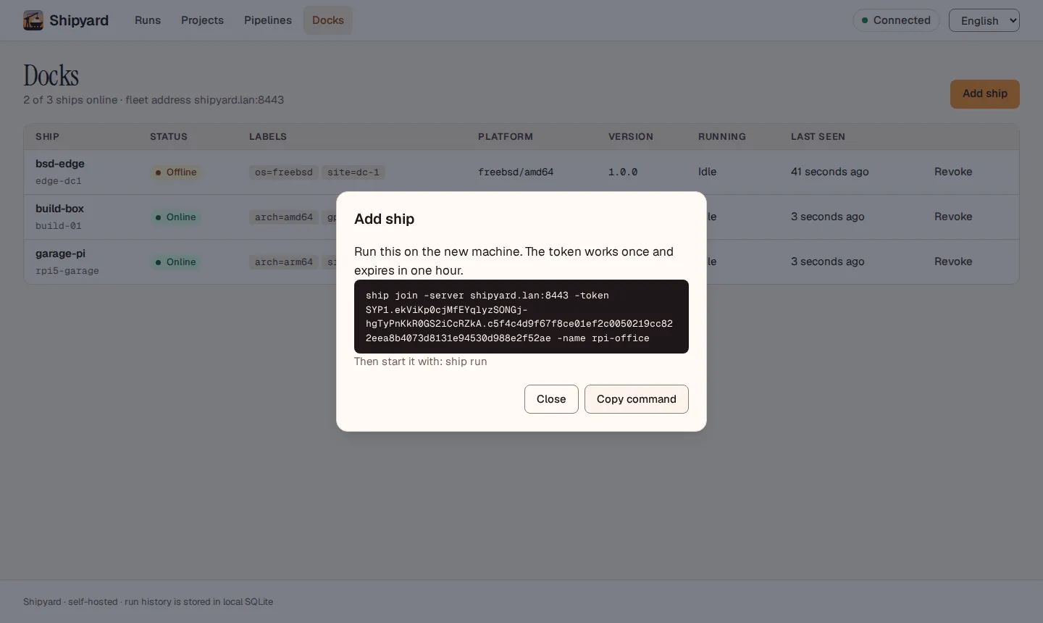Click the arch=arm64 label
Screen dimensions: 1043x623
(284, 262)
